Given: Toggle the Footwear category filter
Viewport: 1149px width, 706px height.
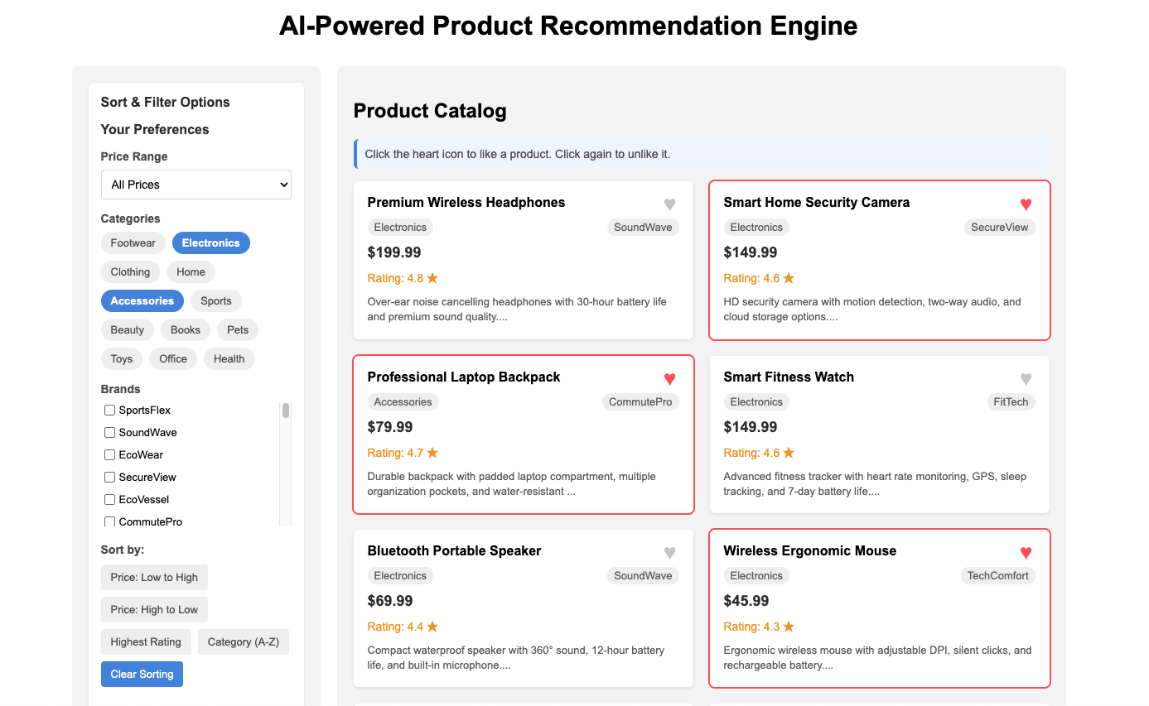Looking at the screenshot, I should [133, 243].
